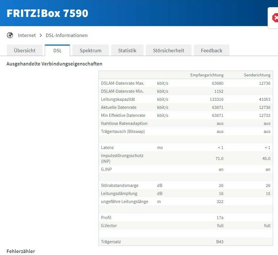The width and height of the screenshot is (278, 255).
Task: Click the Aktuelle Datenrate label
Action: (119, 107)
